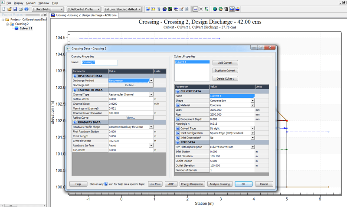The width and height of the screenshot is (347, 207).
Task: Select Culvert 1 in Project Explorer tree
Action: 26,28
